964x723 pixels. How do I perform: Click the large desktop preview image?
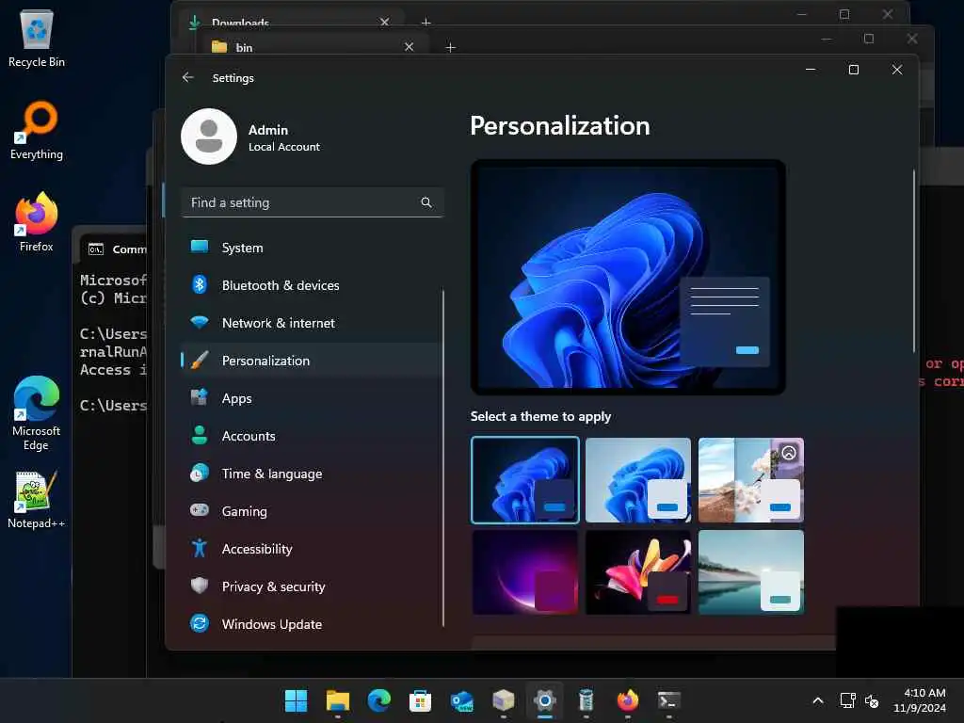click(x=628, y=278)
